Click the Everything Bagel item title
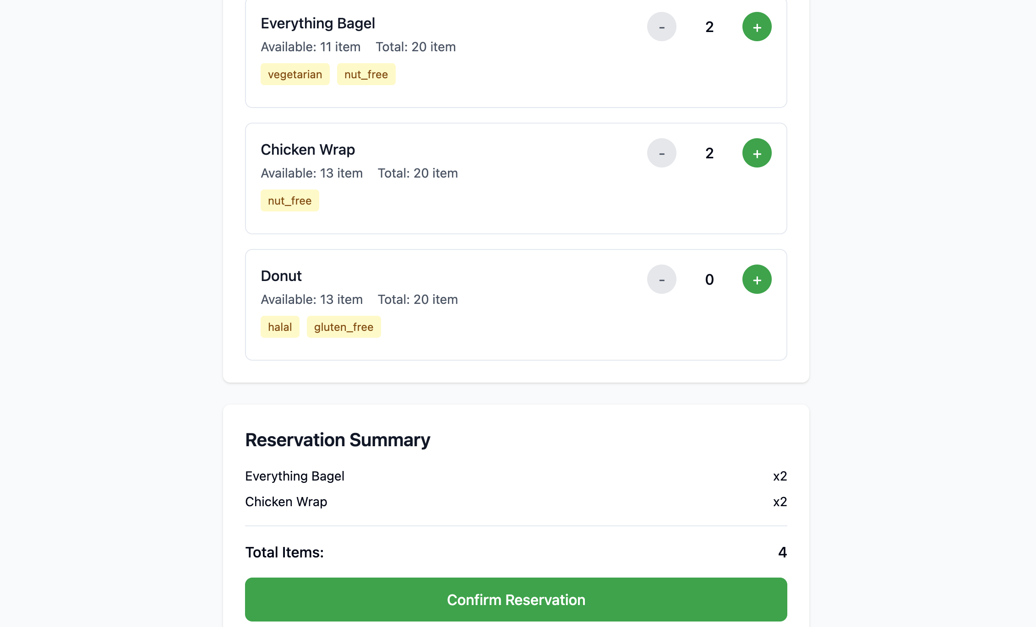The height and width of the screenshot is (627, 1036). point(318,23)
